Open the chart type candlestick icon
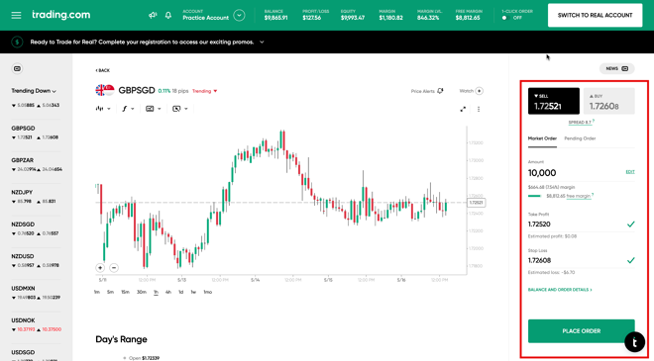The image size is (654, 361). 100,109
